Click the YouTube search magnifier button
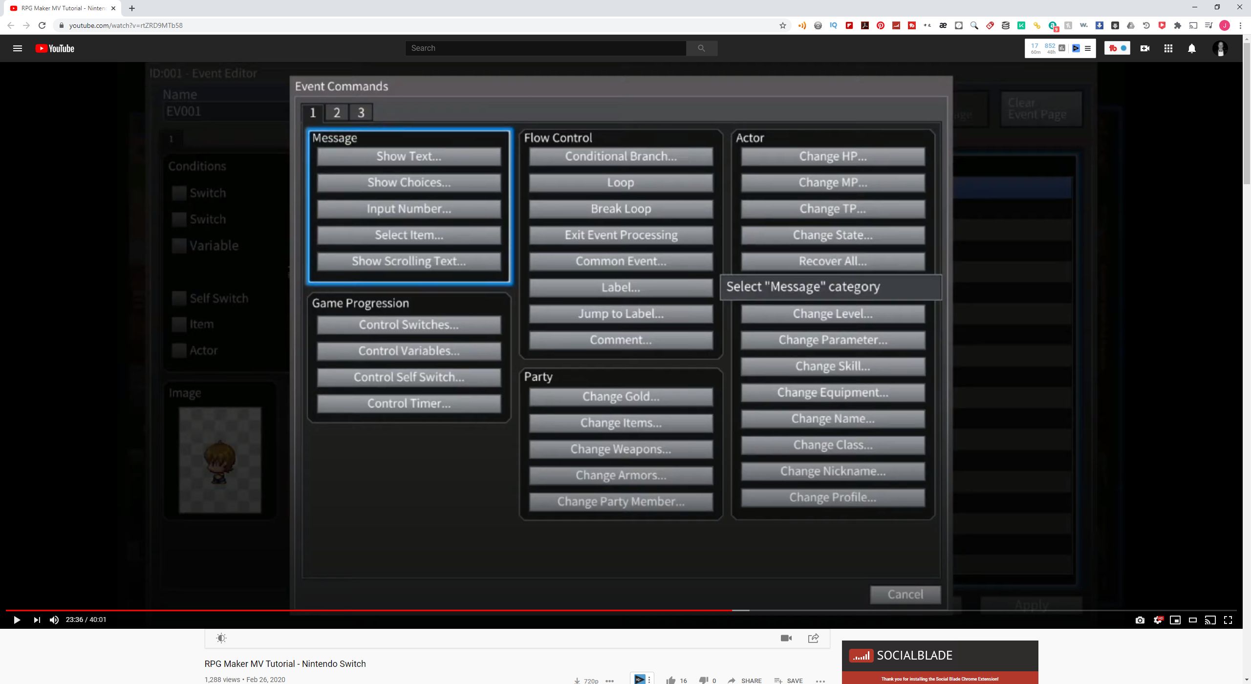This screenshot has height=684, width=1251. point(702,48)
